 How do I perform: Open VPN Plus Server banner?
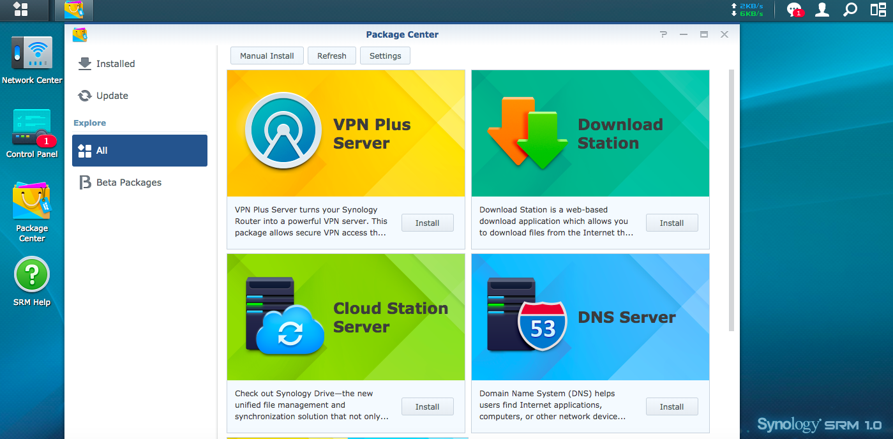pyautogui.click(x=346, y=133)
